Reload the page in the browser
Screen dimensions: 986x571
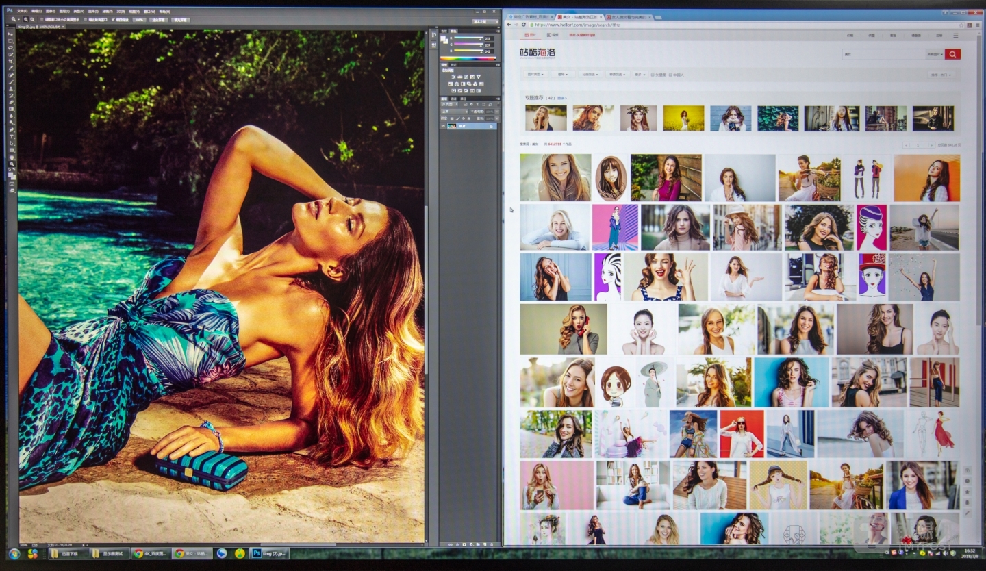tap(524, 24)
